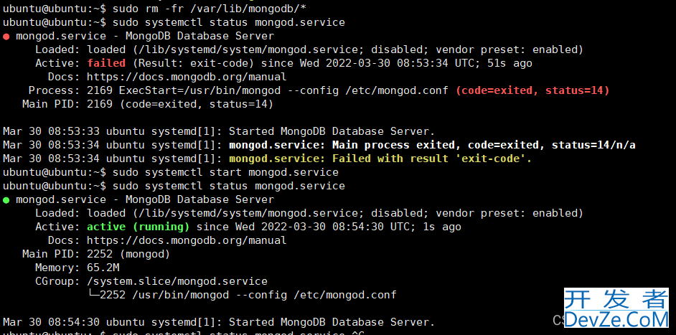Click the red "failed" status word
Viewport: 676px width, 335px height.
[x=106, y=63]
